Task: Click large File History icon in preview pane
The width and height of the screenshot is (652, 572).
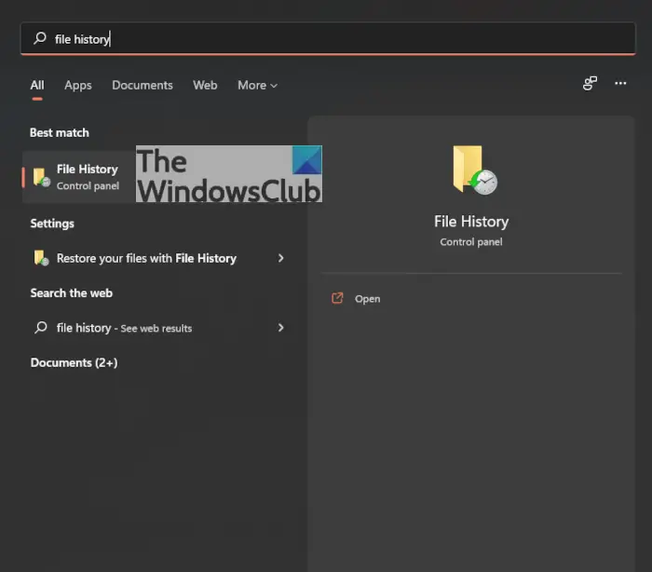Action: tap(475, 170)
